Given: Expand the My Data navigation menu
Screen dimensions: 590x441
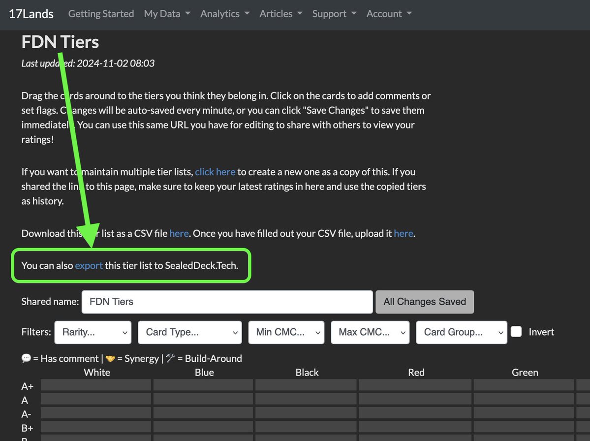Looking at the screenshot, I should click(x=167, y=14).
